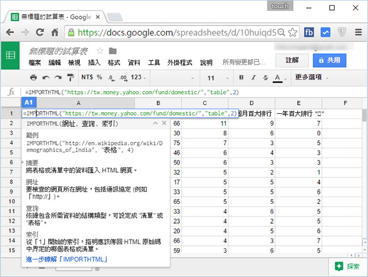Click the blue 共用 share button

tap(329, 59)
